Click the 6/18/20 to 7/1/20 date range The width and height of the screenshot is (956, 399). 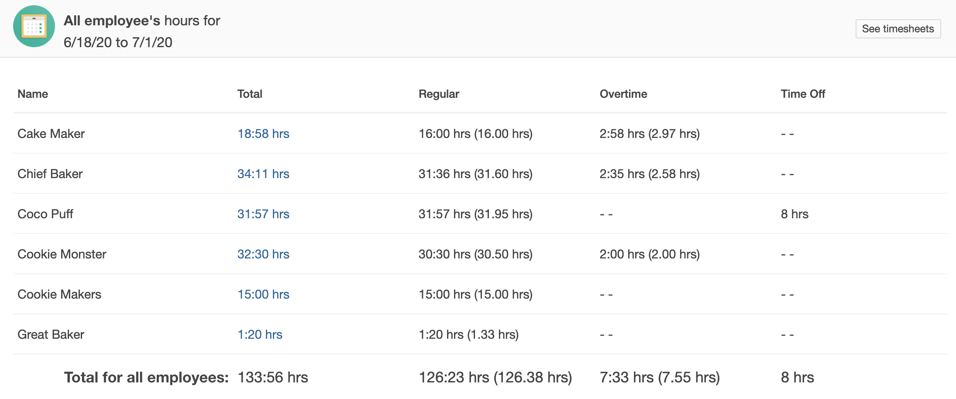[x=118, y=42]
